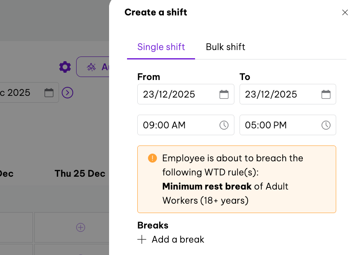
Task: Switch to the Bulk shift tab
Action: [x=225, y=47]
